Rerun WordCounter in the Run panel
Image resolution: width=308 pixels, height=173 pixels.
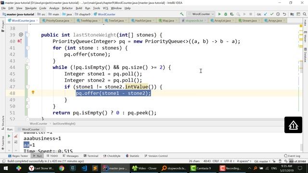click(x=9, y=136)
